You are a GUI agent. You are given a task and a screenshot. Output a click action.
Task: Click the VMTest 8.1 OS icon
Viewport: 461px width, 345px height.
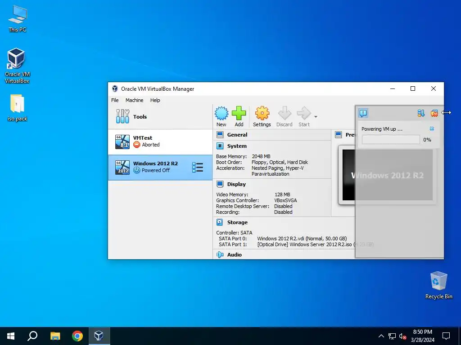[122, 142]
